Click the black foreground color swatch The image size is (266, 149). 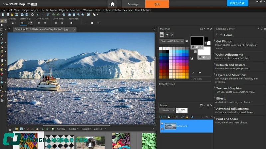[197, 41]
